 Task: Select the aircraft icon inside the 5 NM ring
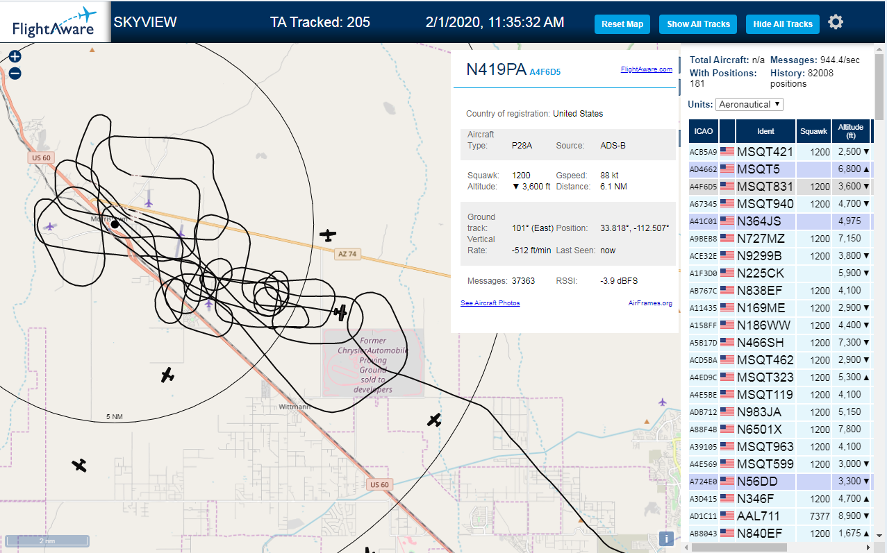tap(167, 375)
